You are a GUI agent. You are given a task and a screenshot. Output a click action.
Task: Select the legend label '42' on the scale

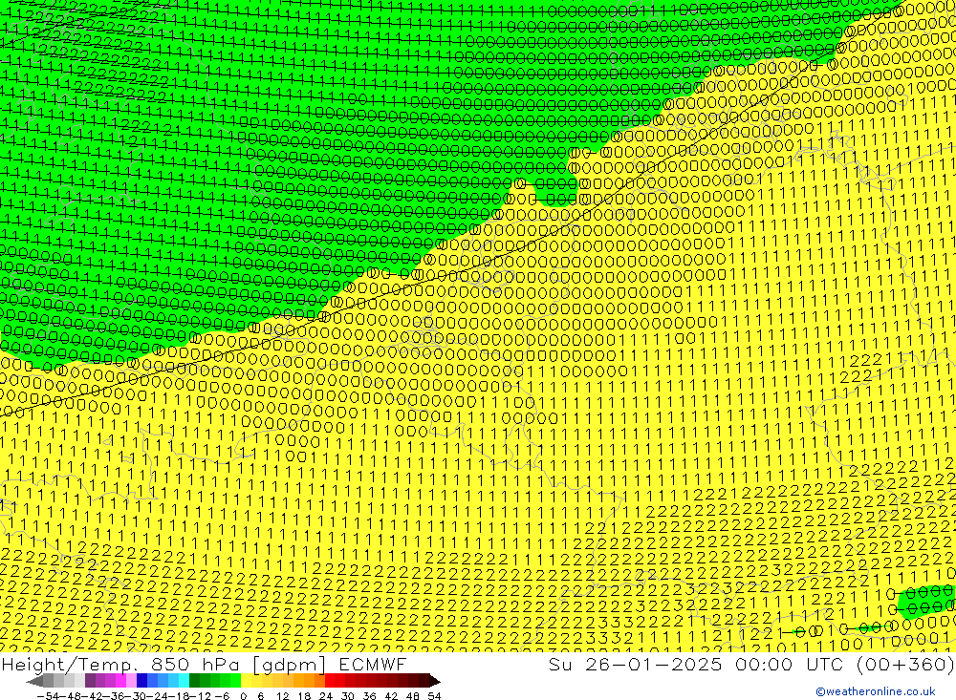391,696
